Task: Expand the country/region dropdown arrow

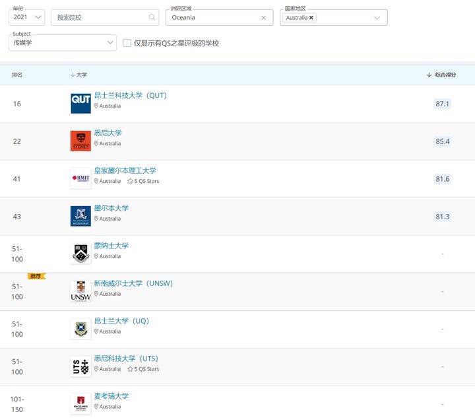Action: pyautogui.click(x=377, y=18)
